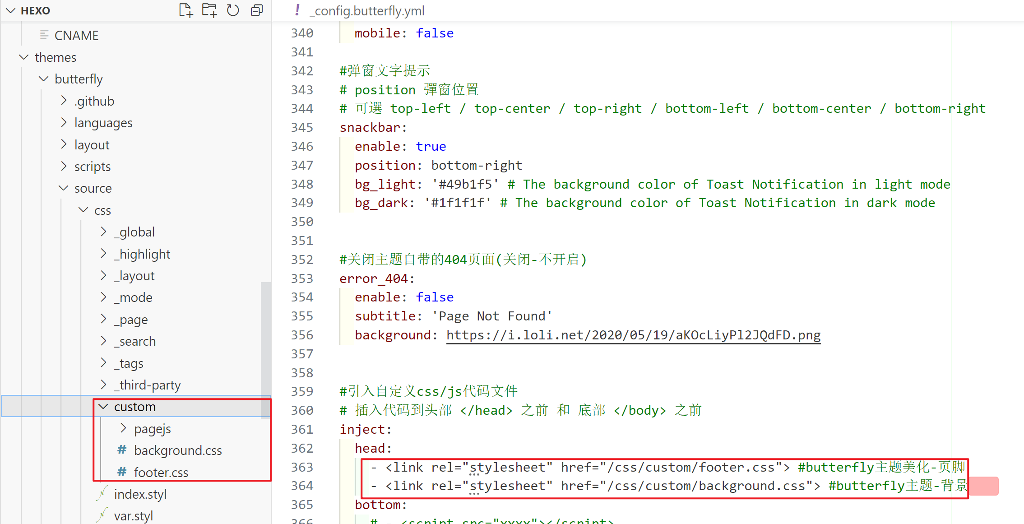Collapse the themes folder
1024x524 pixels.
24,57
